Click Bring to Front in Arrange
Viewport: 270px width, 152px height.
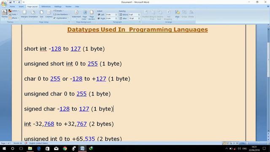coord(153,15)
